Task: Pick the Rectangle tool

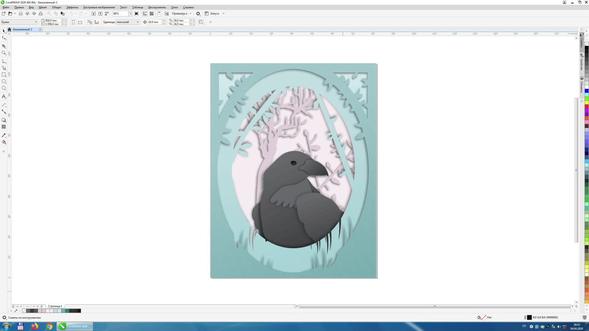Action: tap(4, 75)
